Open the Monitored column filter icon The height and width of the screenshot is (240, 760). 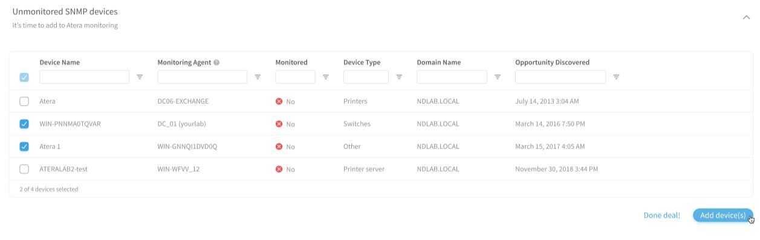(326, 77)
